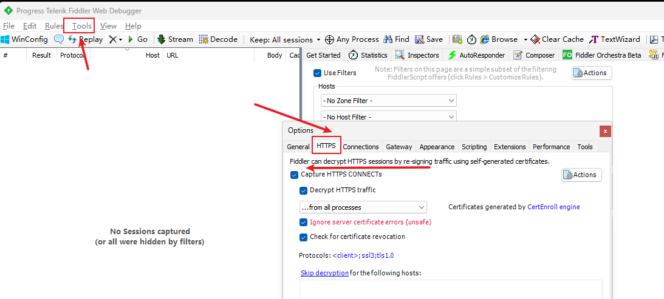The image size is (664, 299).
Task: Switch to Connections tab in Options
Action: (x=361, y=147)
